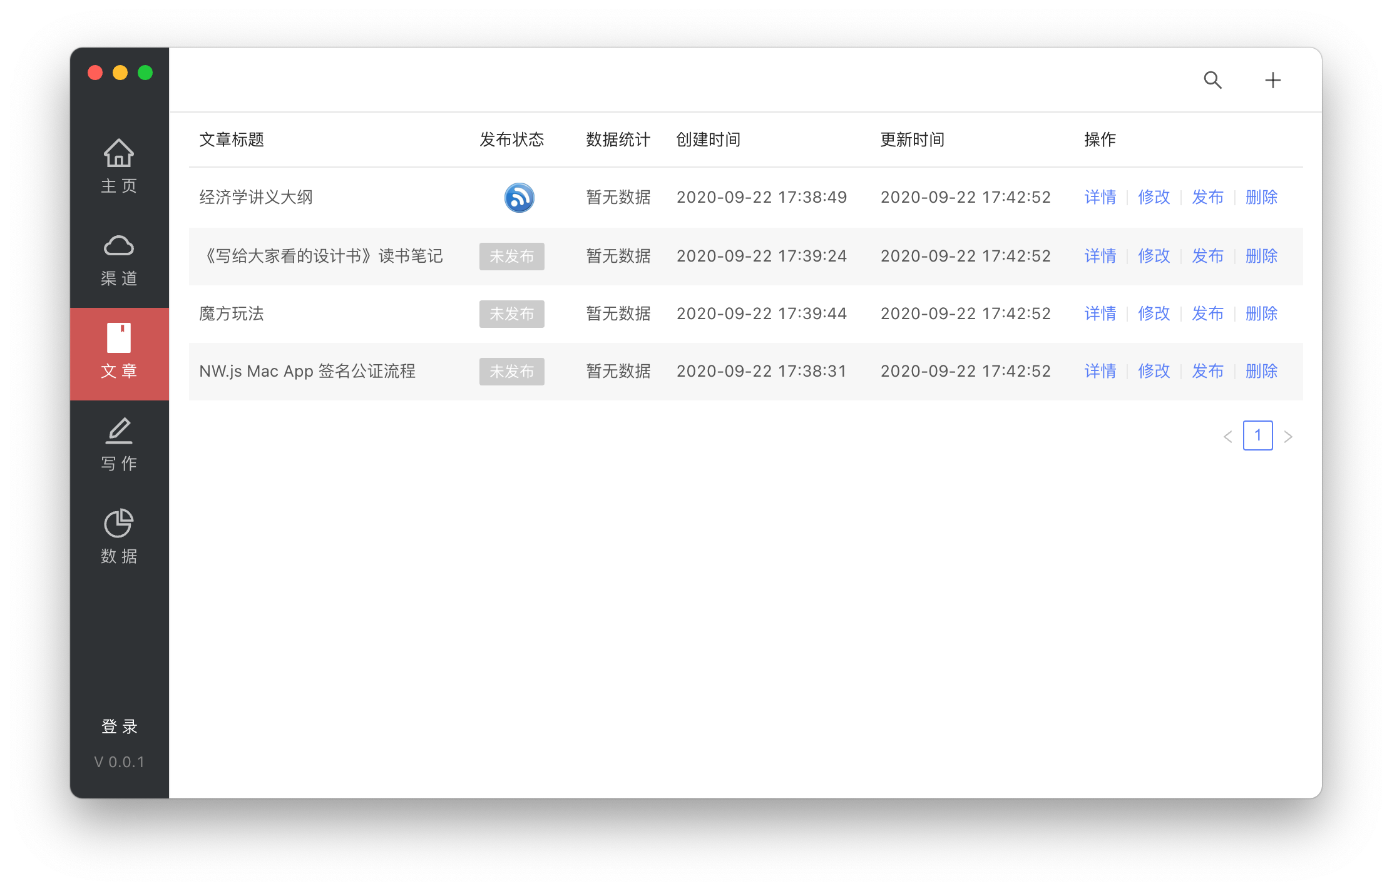Click 删除 for 经济学讲义大纲
The height and width of the screenshot is (891, 1392).
pyautogui.click(x=1261, y=198)
